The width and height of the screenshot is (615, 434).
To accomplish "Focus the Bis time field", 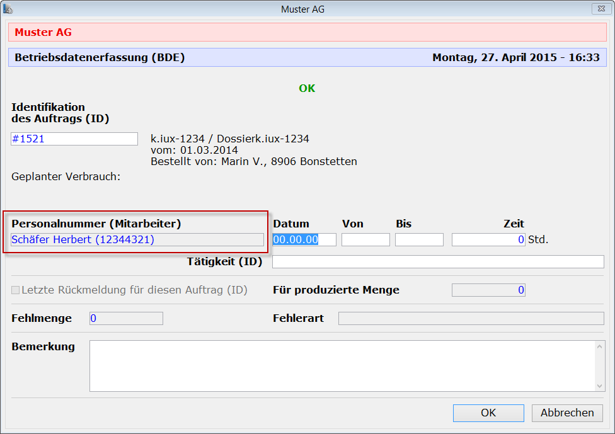I will [419, 240].
